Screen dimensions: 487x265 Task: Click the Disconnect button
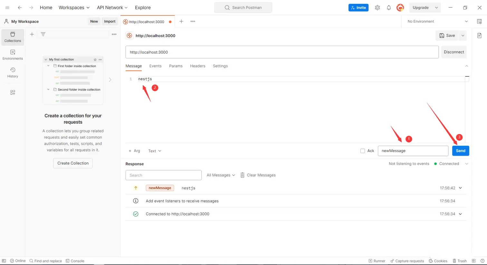click(454, 52)
